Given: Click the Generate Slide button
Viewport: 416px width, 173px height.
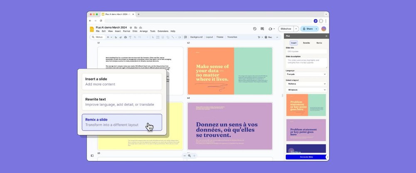Looking at the screenshot, I should click(306, 157).
